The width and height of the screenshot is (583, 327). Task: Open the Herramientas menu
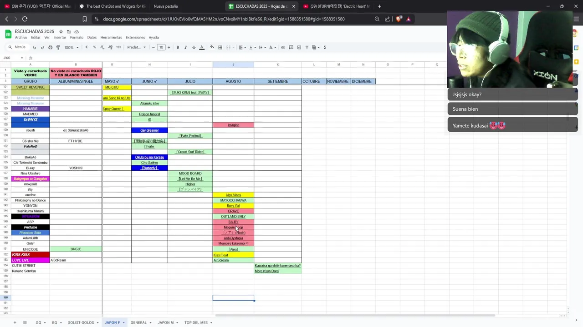tap(111, 37)
